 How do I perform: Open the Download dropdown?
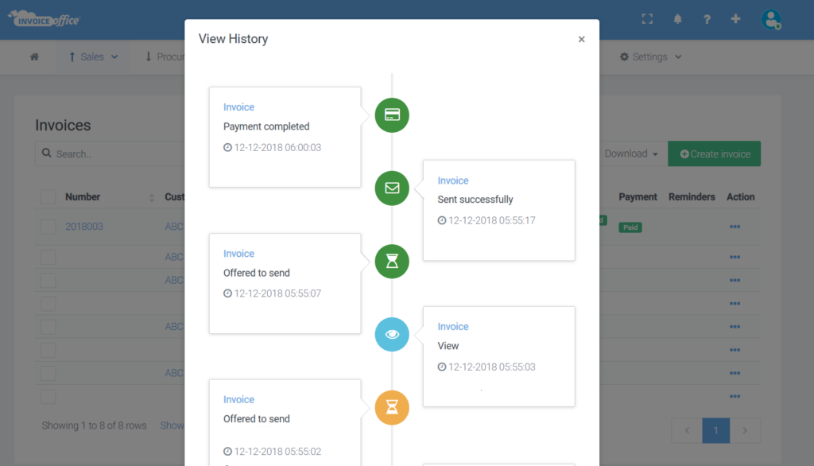click(x=631, y=153)
